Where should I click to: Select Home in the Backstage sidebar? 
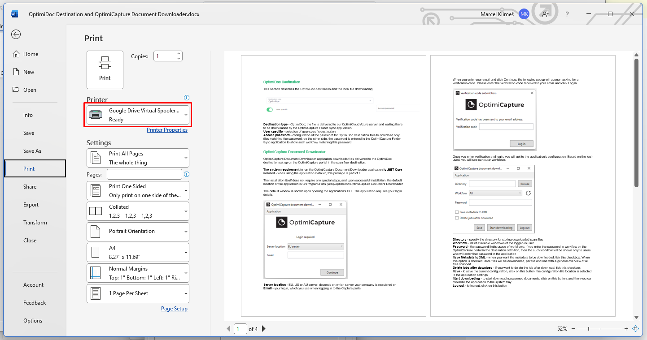coord(35,54)
